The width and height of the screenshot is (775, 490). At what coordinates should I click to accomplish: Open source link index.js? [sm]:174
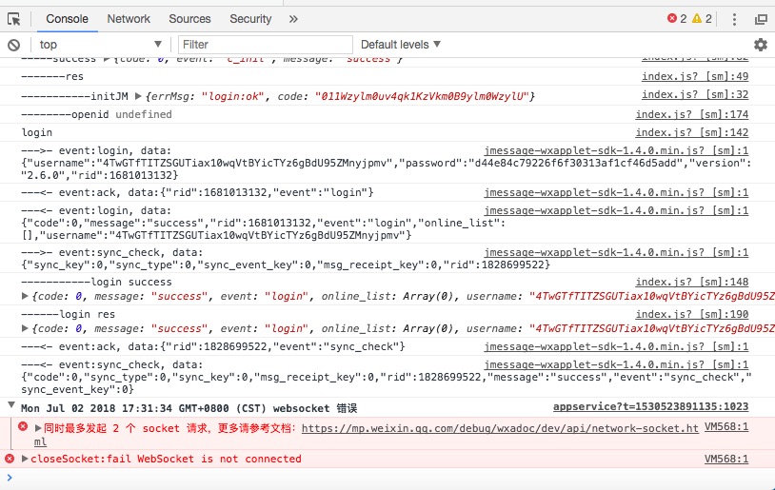692,114
